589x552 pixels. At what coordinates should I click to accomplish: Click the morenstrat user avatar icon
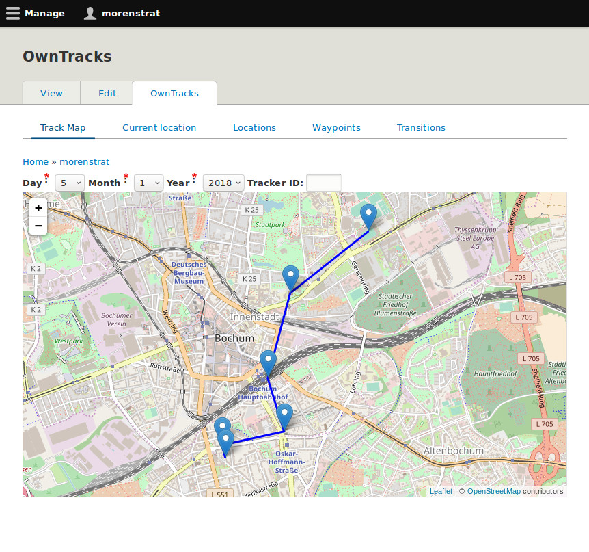90,13
